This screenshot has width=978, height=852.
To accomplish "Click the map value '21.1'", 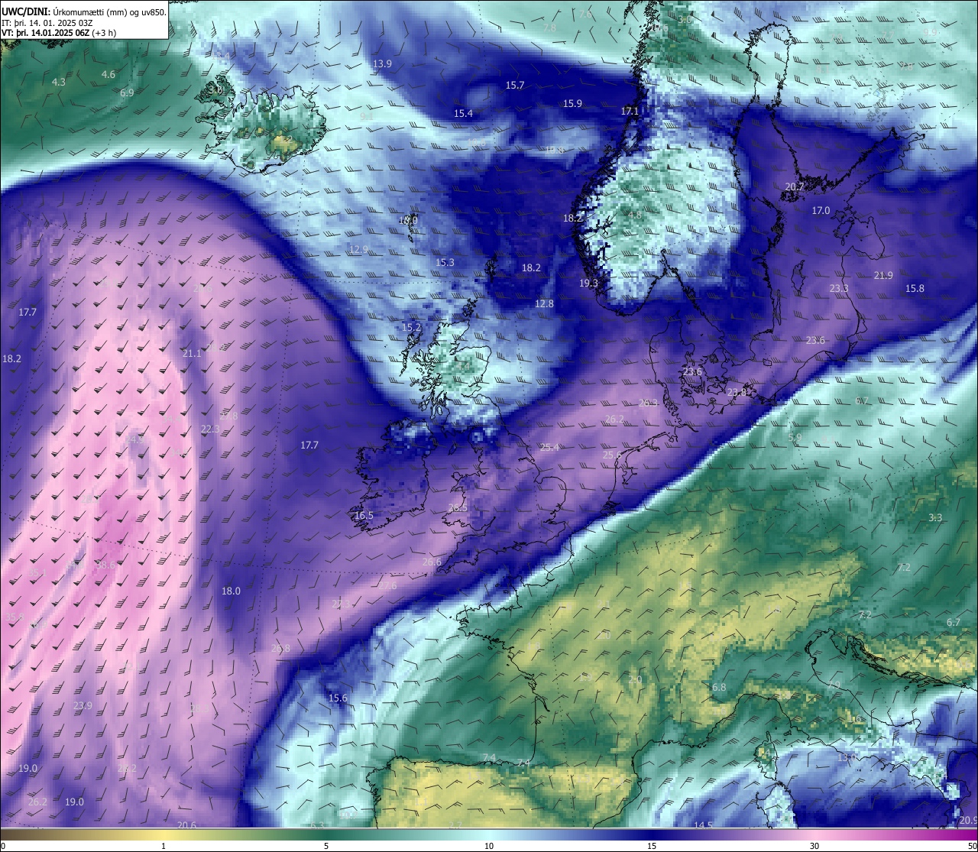I will 192,353.
